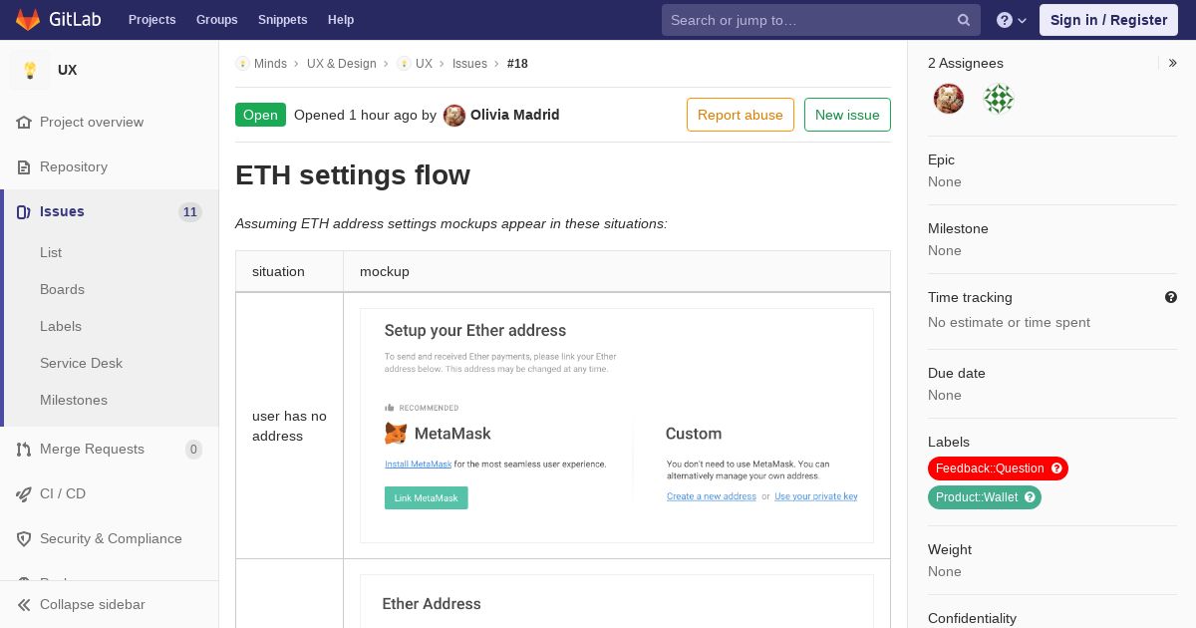Screen dimensions: 1196x628
Task: Select the red Feedback::Question label
Action: tap(989, 469)
